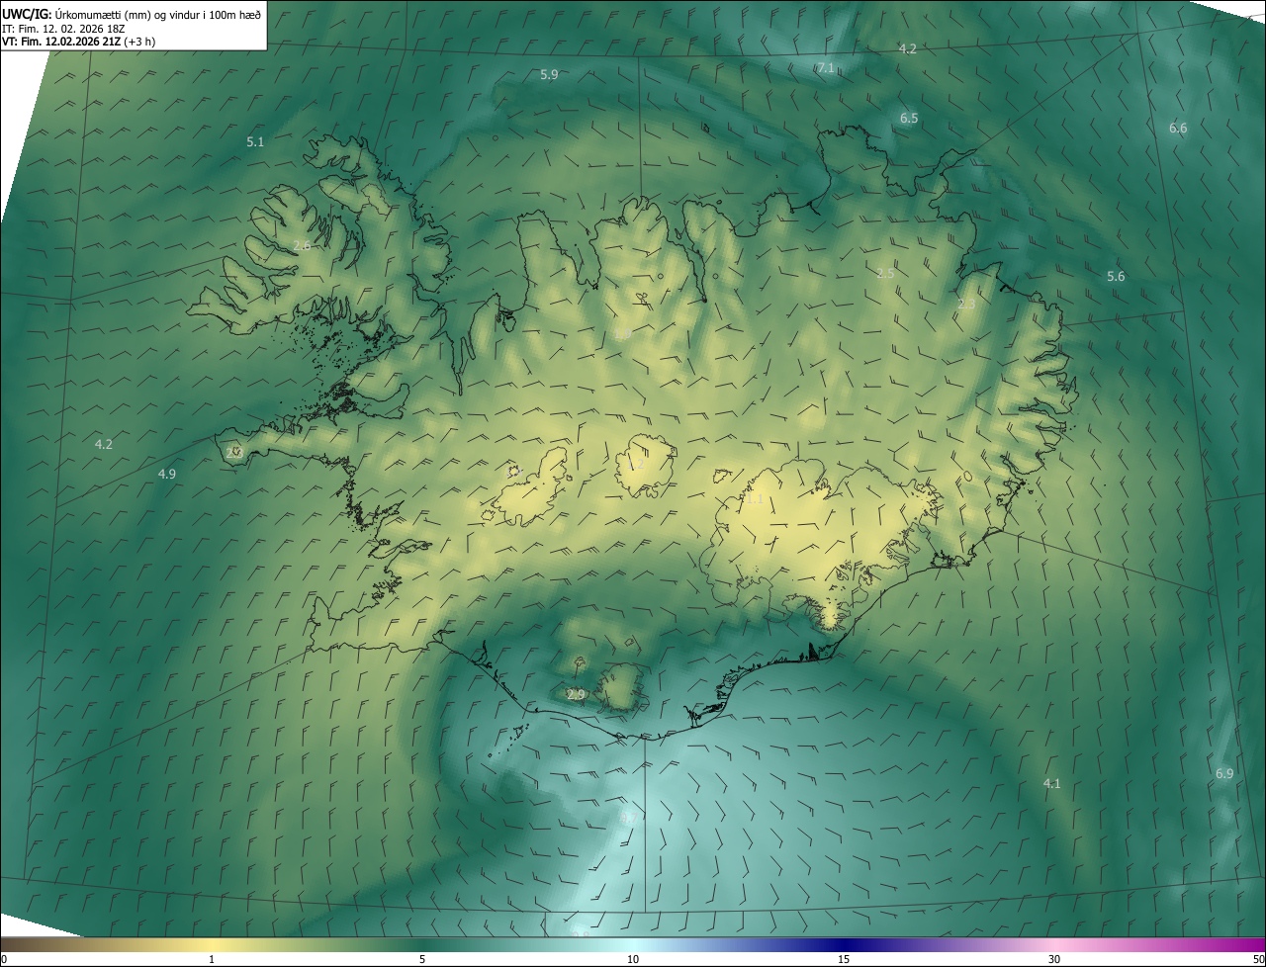Click the color scale label "50"

click(1258, 959)
